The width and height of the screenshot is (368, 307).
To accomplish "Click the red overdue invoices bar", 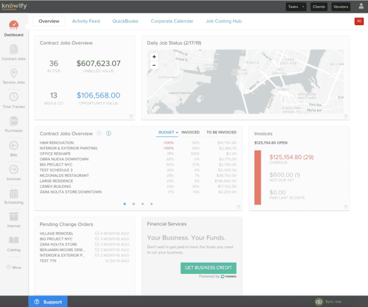I will 258,177.
